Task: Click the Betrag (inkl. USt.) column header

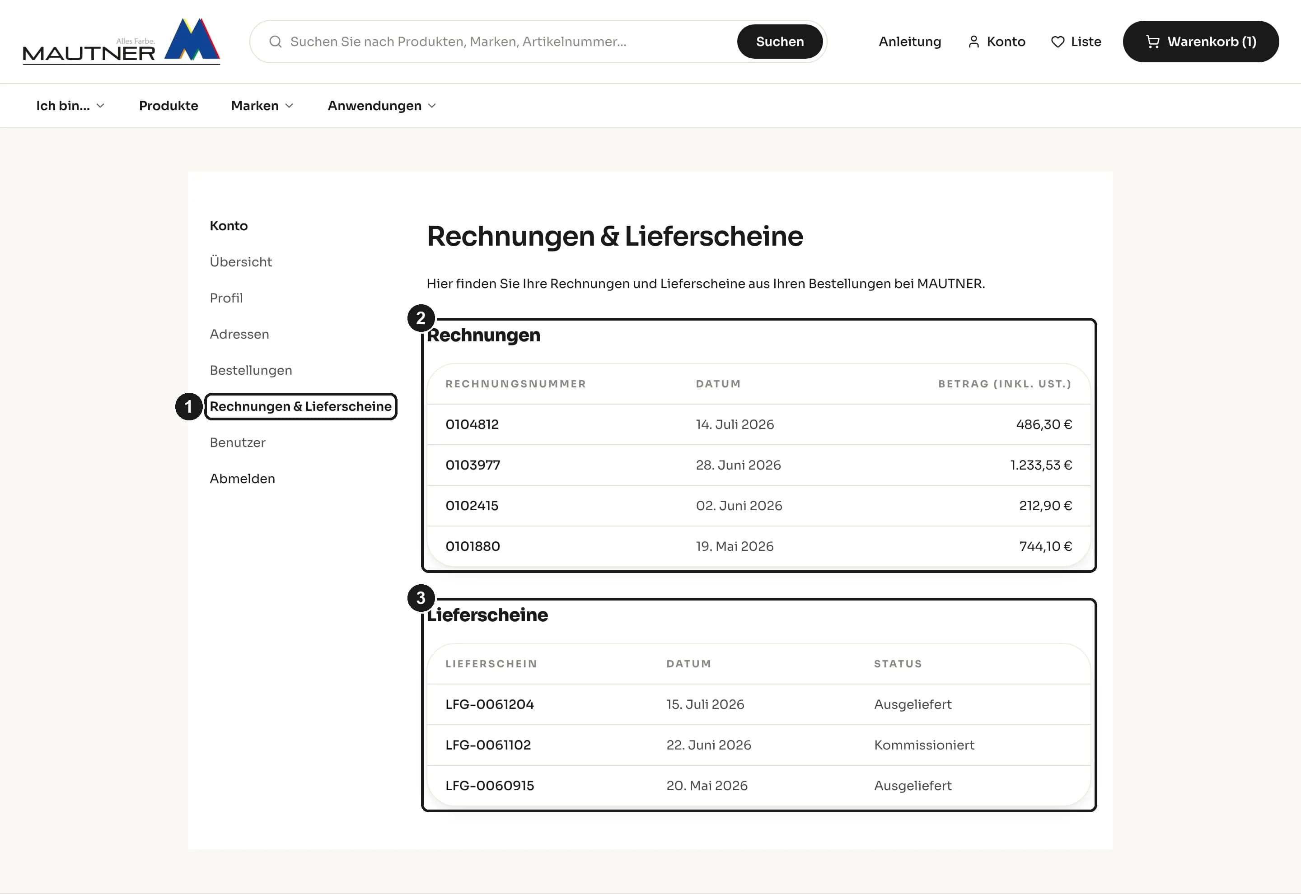Action: [1005, 384]
